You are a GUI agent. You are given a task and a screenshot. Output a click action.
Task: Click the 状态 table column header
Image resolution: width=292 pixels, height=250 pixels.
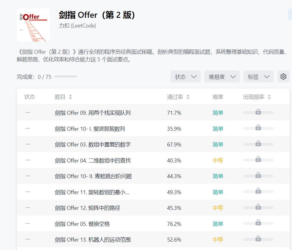click(30, 97)
